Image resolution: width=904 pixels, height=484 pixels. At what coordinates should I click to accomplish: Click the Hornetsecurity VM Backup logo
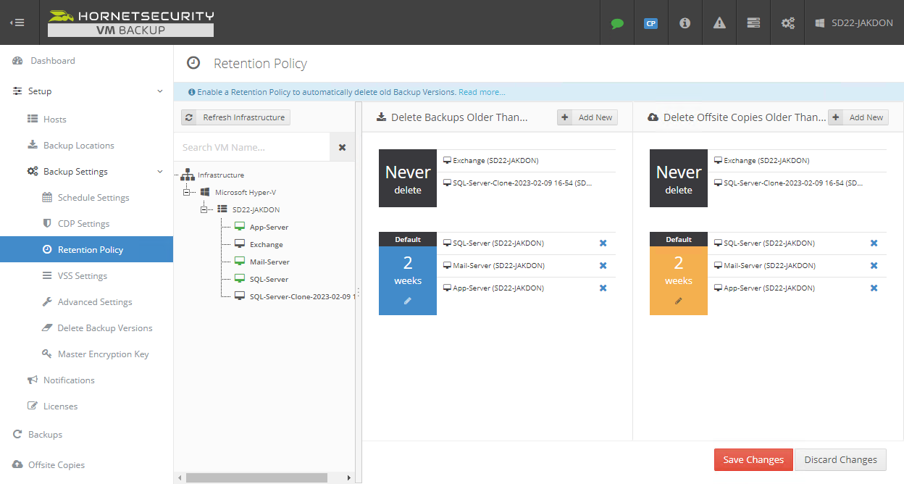point(131,22)
